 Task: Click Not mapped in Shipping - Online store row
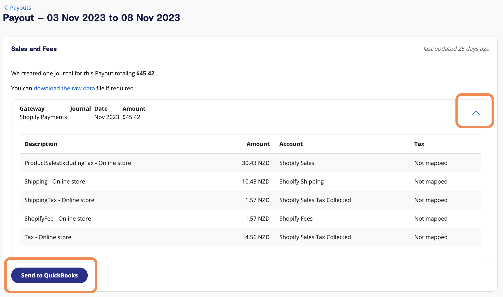431,181
